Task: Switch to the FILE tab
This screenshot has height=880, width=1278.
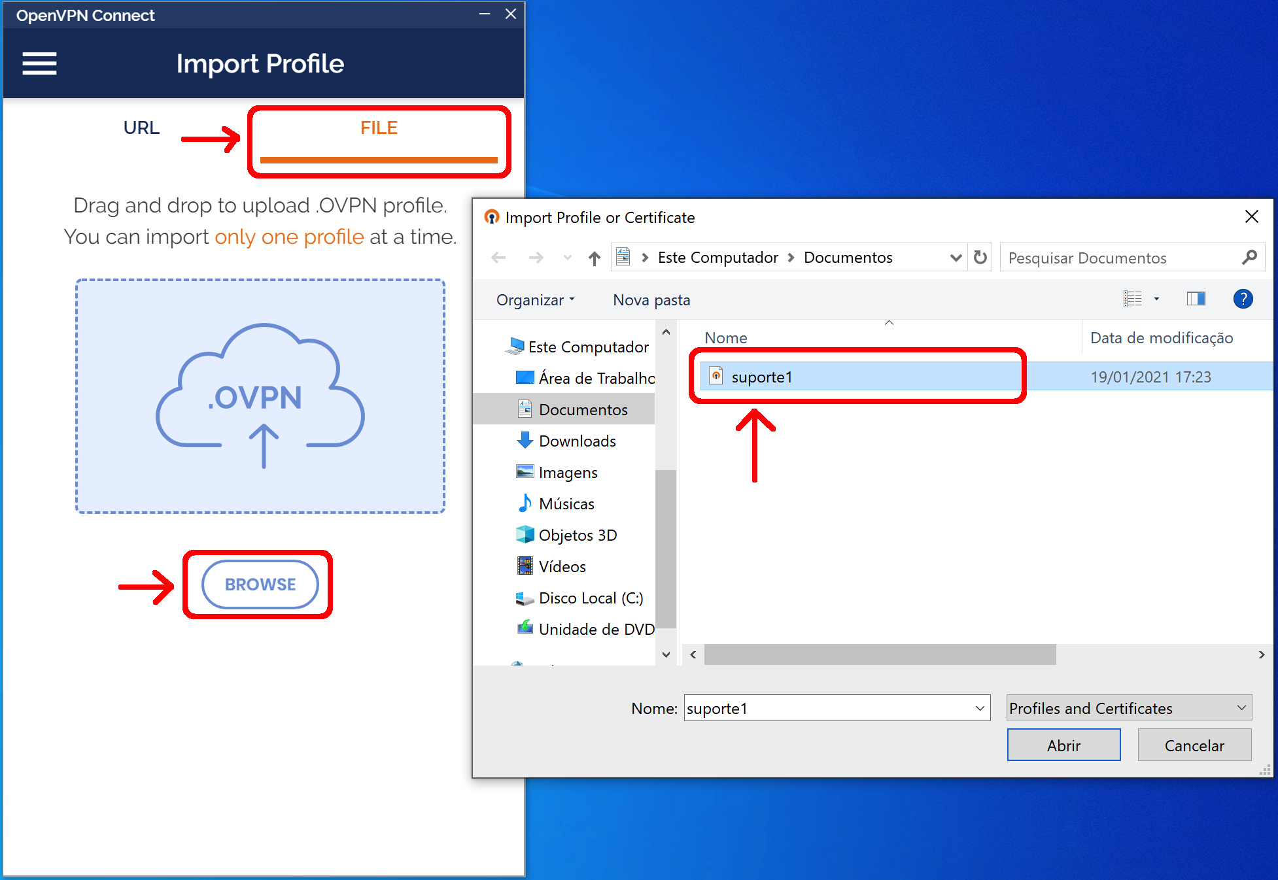Action: point(379,128)
